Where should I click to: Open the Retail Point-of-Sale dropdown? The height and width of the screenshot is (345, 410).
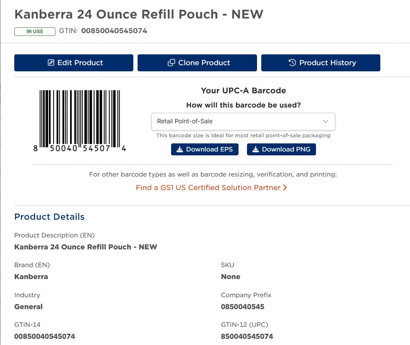(243, 121)
